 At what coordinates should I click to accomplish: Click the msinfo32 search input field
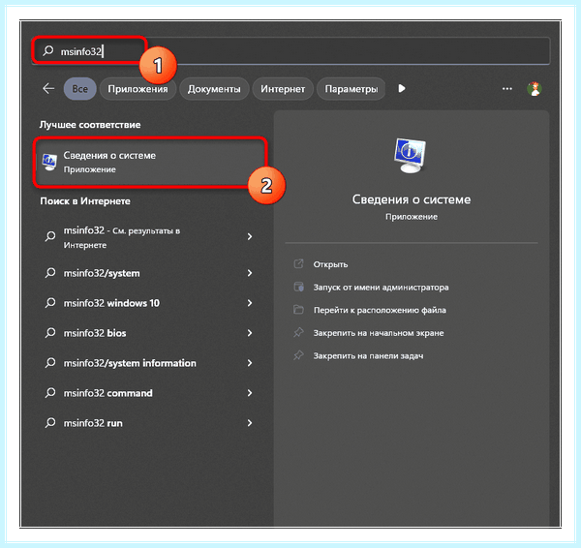pos(290,50)
